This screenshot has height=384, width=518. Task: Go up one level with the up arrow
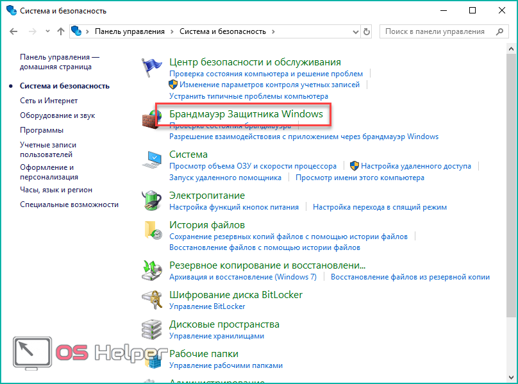61,31
